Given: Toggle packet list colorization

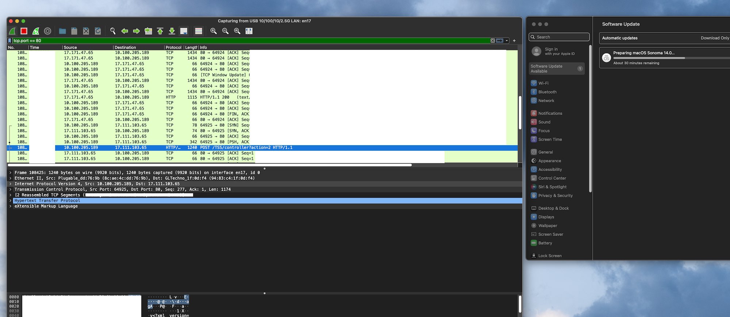Looking at the screenshot, I should (x=199, y=31).
